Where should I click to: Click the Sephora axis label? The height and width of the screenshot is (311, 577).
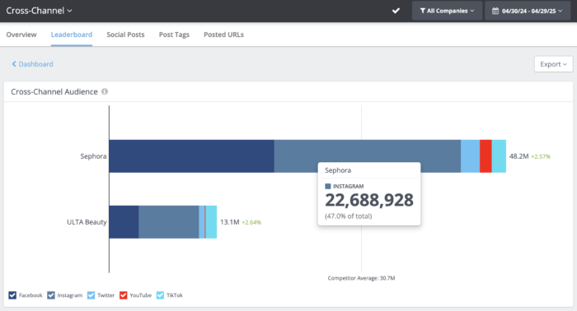click(93, 156)
